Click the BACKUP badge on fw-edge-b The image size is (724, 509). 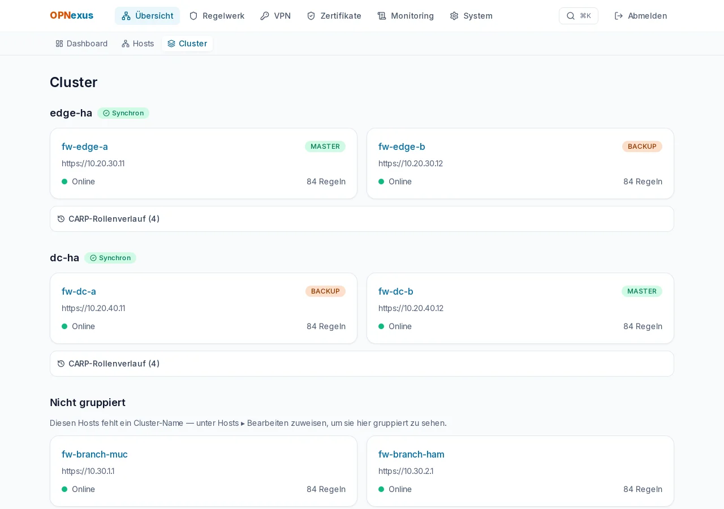coord(642,146)
